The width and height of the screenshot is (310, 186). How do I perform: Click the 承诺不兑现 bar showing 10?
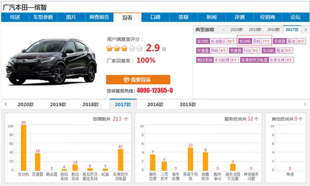click(x=190, y=159)
